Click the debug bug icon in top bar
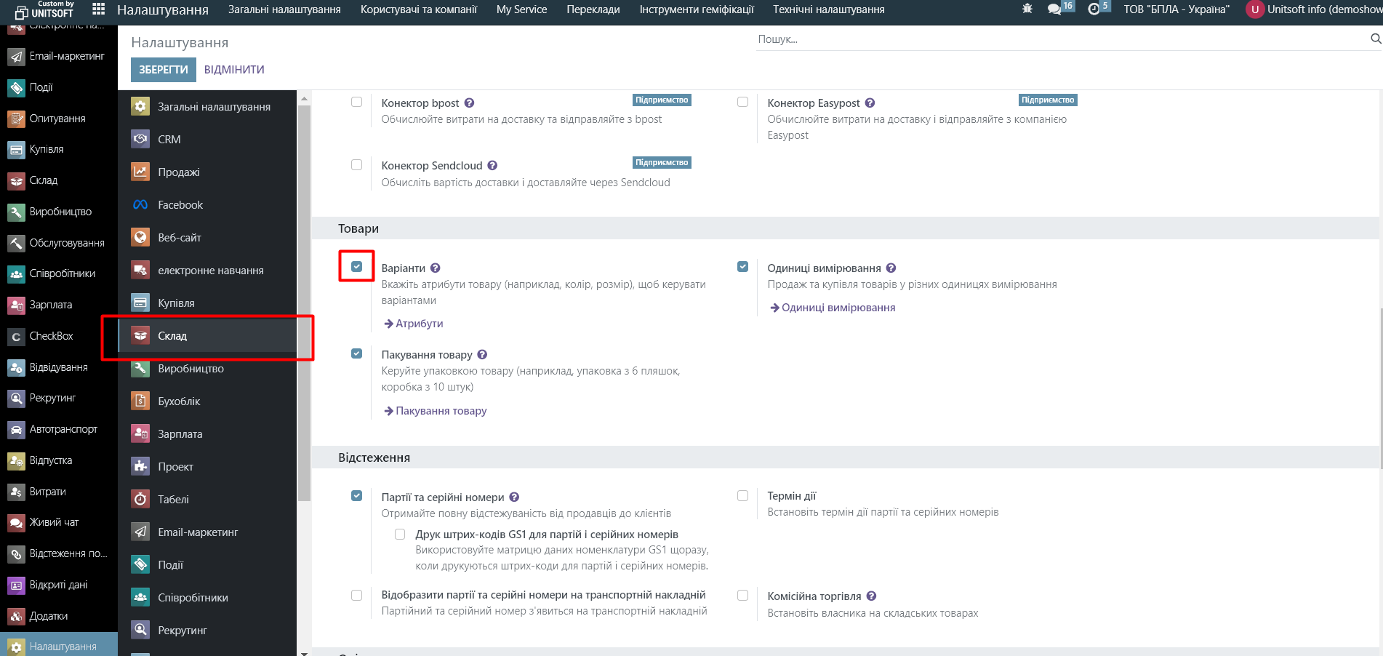The height and width of the screenshot is (656, 1383). tap(1027, 9)
